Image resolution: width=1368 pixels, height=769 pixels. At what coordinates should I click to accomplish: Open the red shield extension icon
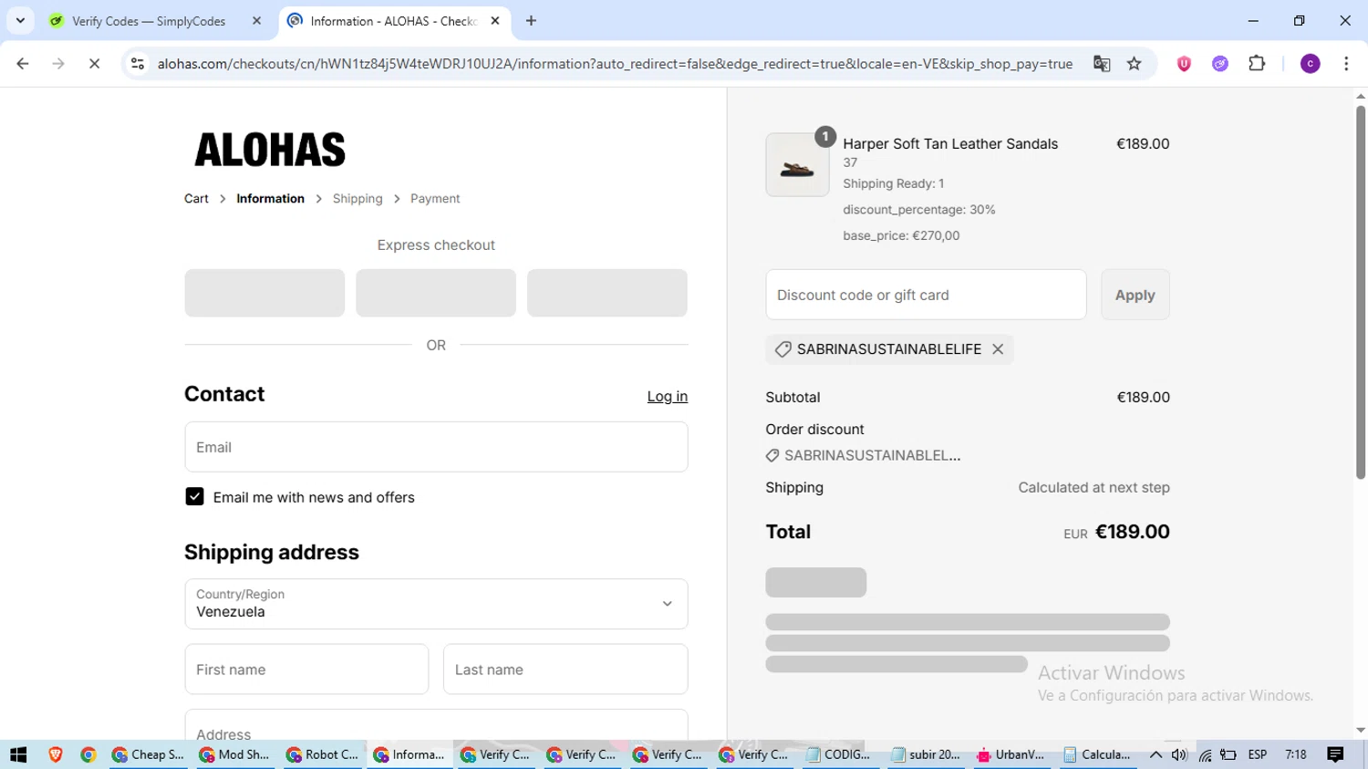(x=1184, y=64)
